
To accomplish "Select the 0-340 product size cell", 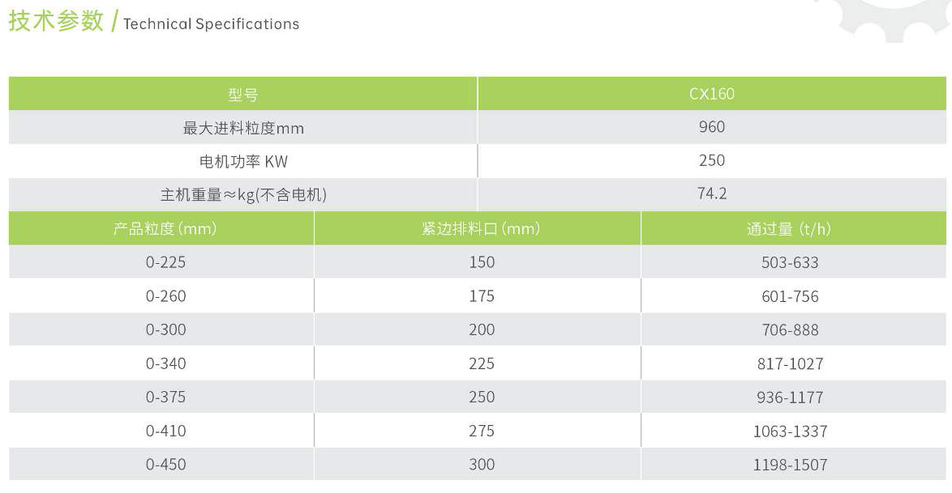I will [x=165, y=363].
